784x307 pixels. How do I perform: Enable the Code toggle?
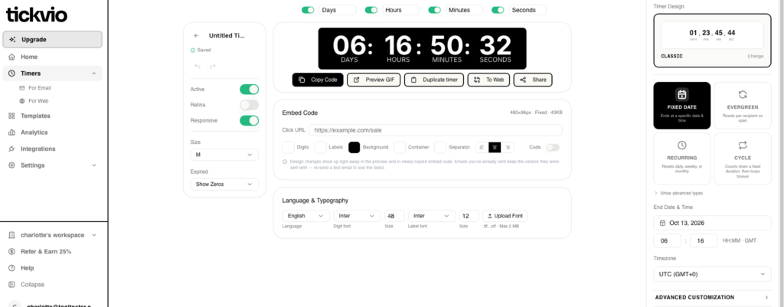pos(553,148)
